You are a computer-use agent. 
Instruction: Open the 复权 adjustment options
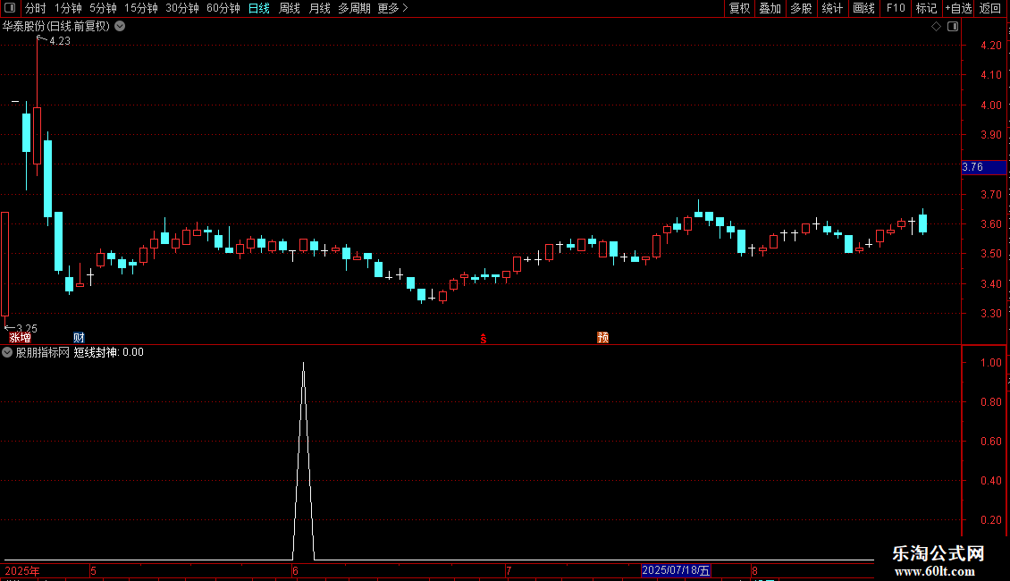coord(739,8)
